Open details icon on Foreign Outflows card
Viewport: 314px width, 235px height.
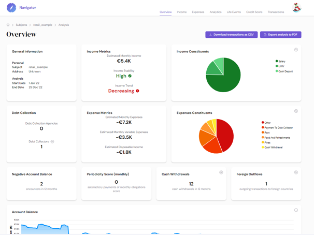point(296,172)
